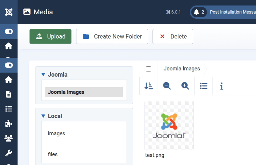Collapse the Local tree section

pos(43,116)
